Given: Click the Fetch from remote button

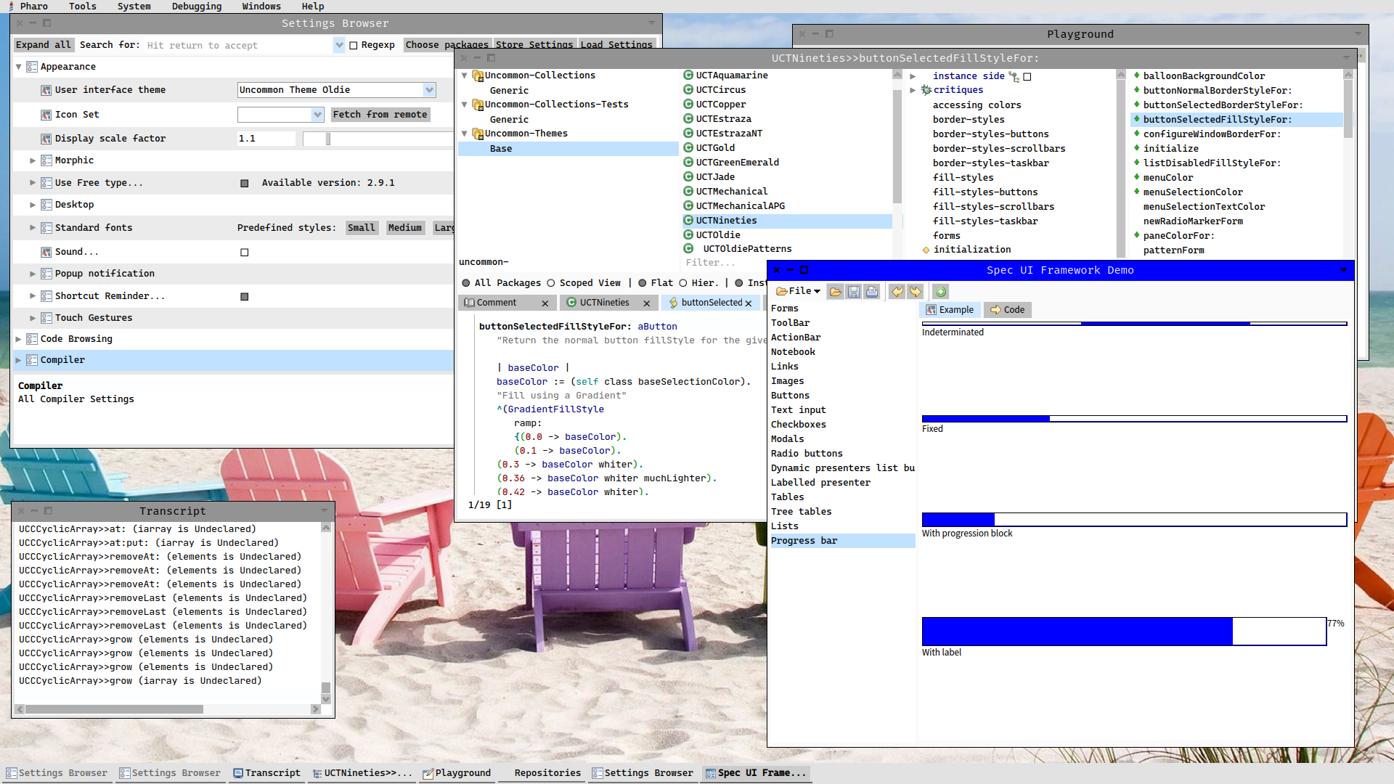Looking at the screenshot, I should 379,114.
